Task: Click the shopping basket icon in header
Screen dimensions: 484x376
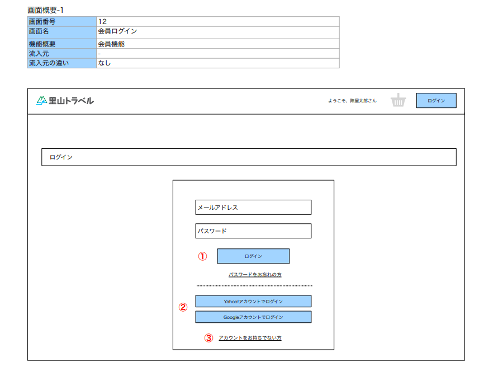Action: (398, 100)
